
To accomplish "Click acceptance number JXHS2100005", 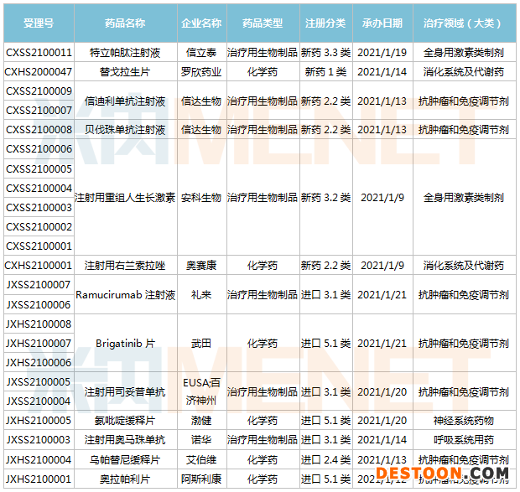I will click(x=39, y=420).
